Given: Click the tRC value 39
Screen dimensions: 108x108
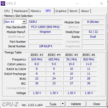Looking at the screenshot, I should point(89,83).
